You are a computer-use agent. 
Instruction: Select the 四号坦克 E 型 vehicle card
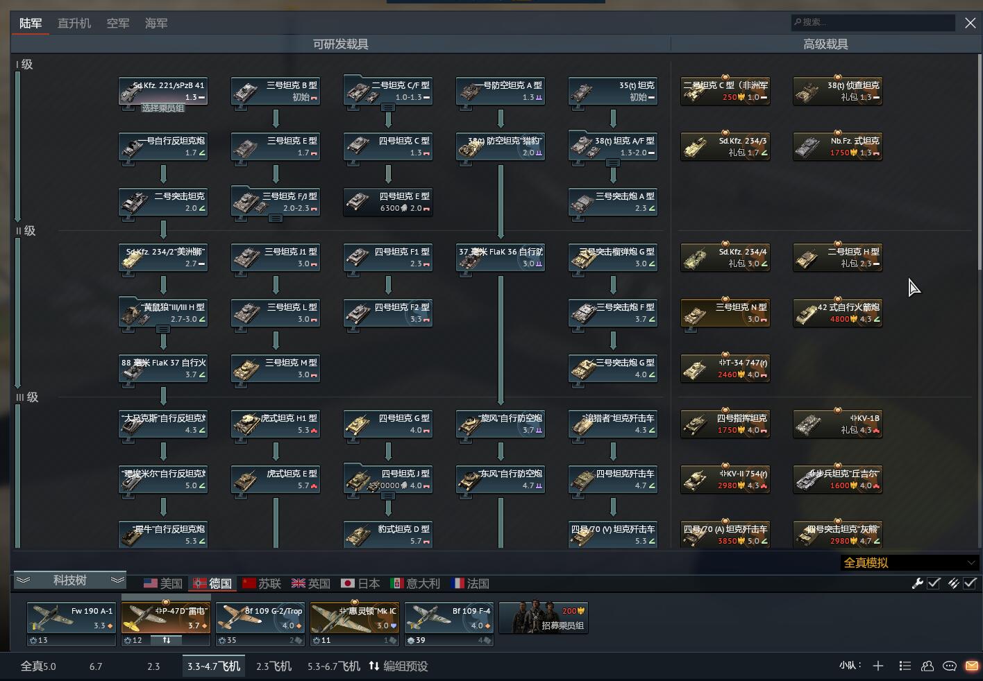(x=388, y=202)
